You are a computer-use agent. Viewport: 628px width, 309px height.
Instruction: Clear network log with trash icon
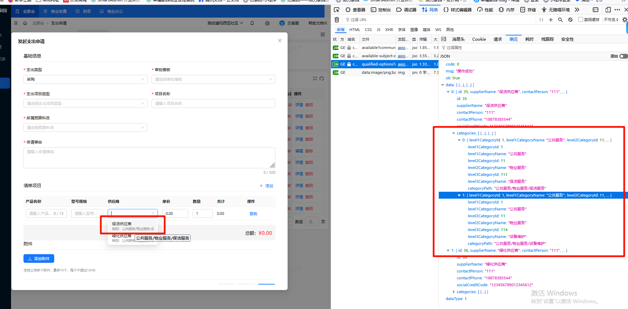click(337, 20)
